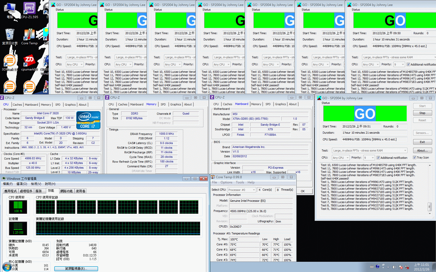Open Core Temp Options menu

pyautogui.click(x=226, y=182)
